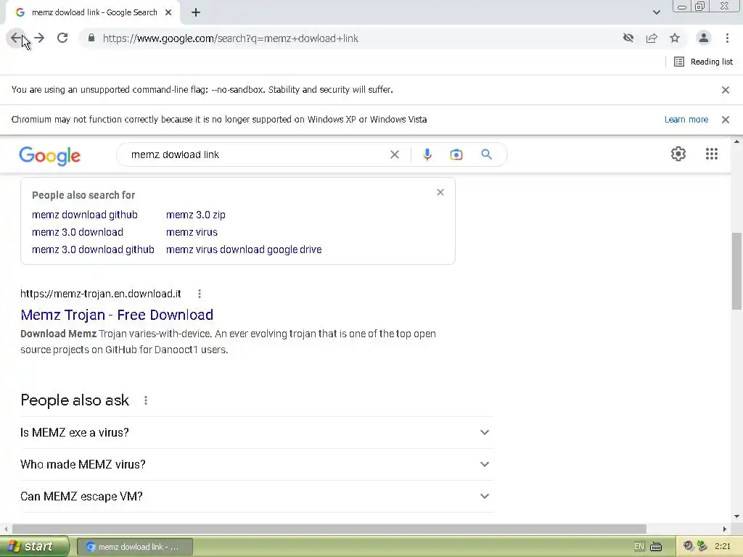Dismiss the Windows XP support warning
Screen dimensions: 743x557
(726, 120)
